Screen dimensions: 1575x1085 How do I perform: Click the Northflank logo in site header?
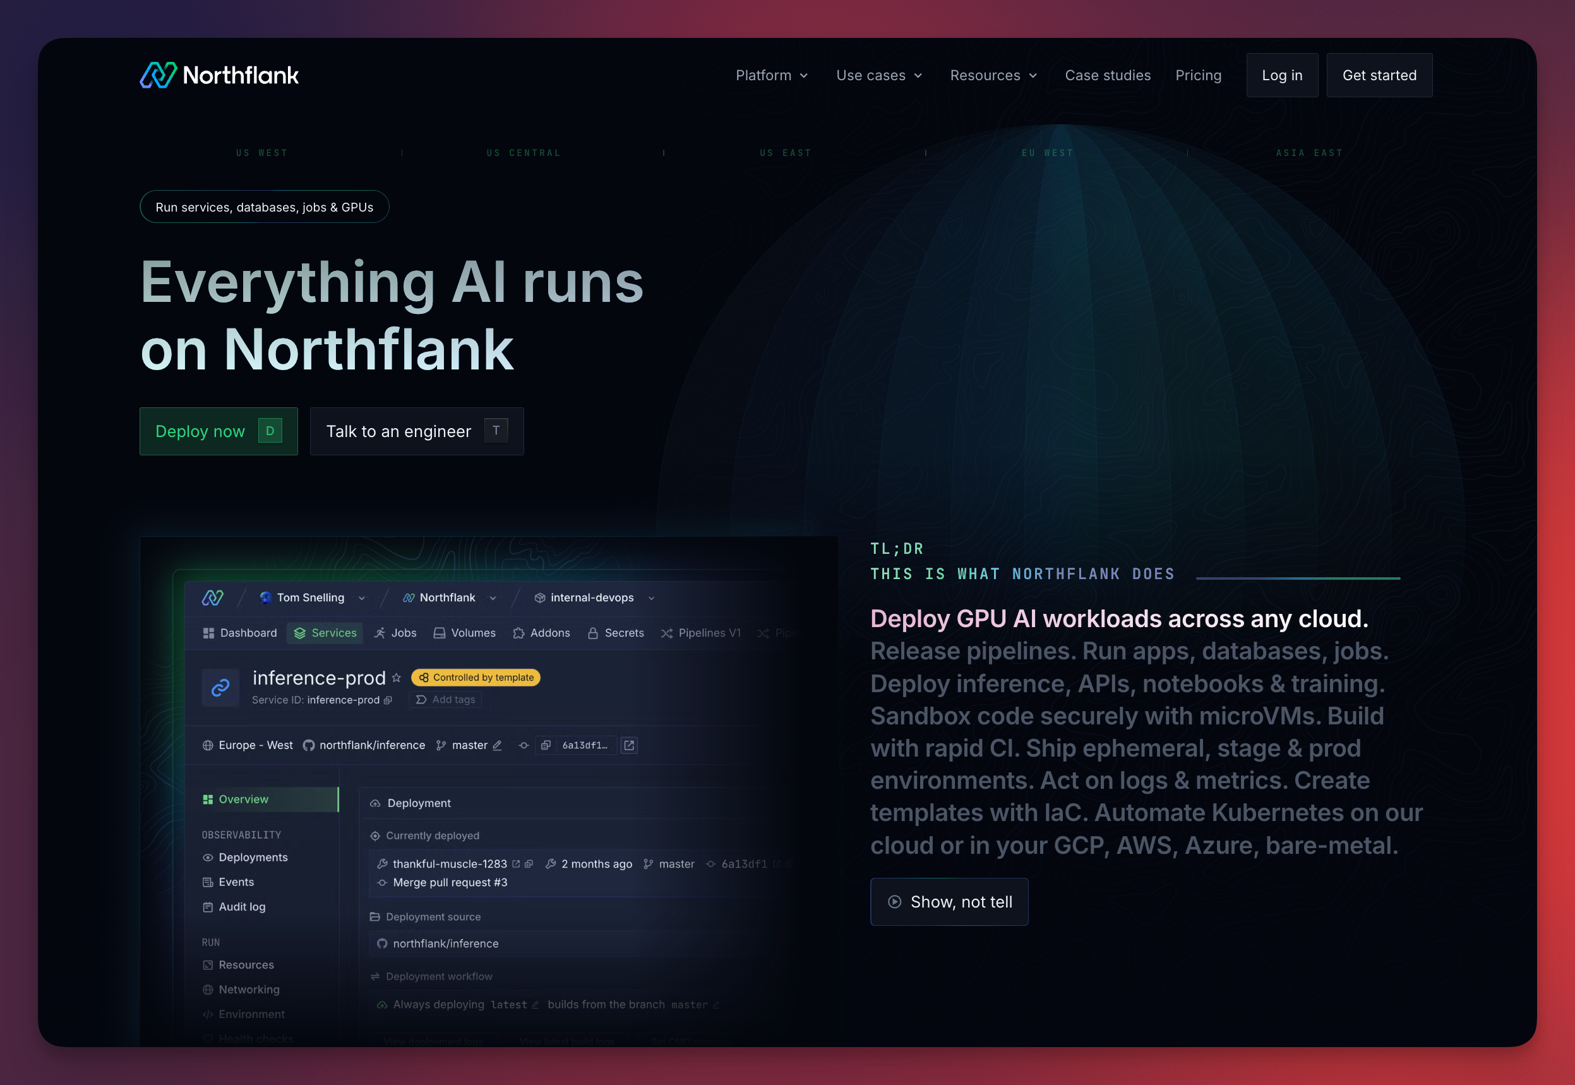pos(219,75)
